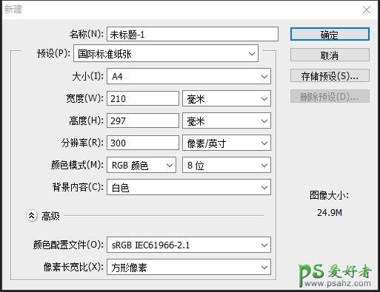Click the 背景内容(C): label
380x292 pixels.
(78, 187)
